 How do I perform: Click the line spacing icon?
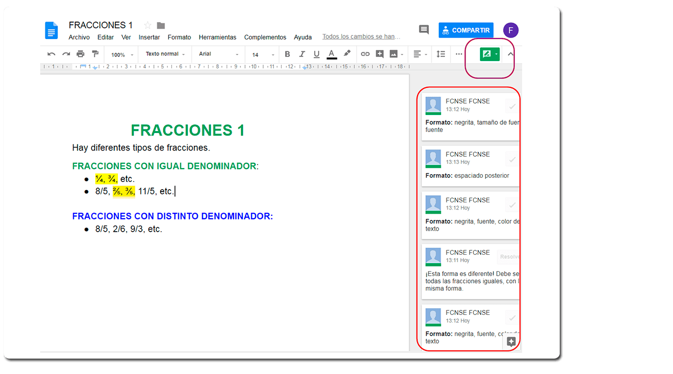click(x=441, y=54)
